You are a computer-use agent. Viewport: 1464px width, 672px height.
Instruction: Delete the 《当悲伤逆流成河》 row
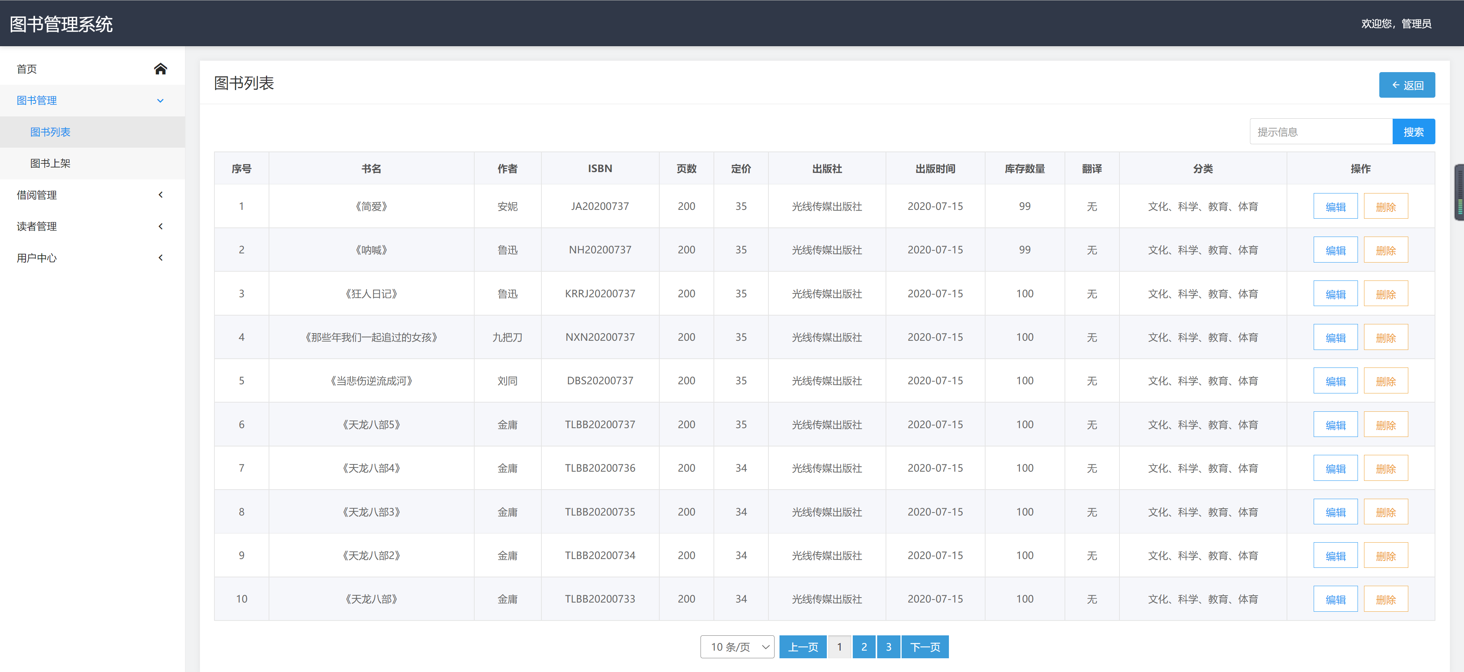pos(1385,381)
